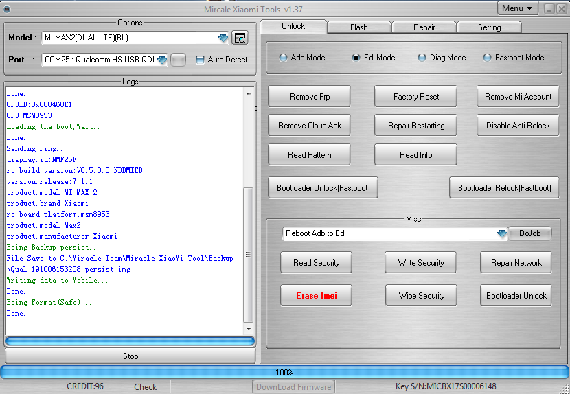Click the DownLoad Firmware button
This screenshot has height=394, width=570.
pyautogui.click(x=294, y=386)
